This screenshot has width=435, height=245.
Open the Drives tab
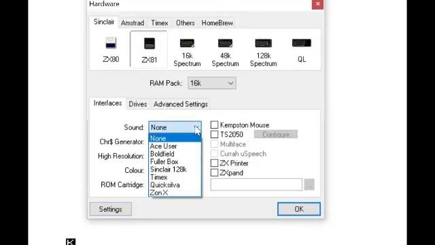click(x=137, y=104)
